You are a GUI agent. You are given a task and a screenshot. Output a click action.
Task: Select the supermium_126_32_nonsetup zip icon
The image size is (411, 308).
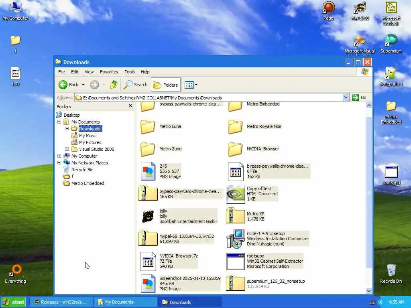click(x=235, y=283)
